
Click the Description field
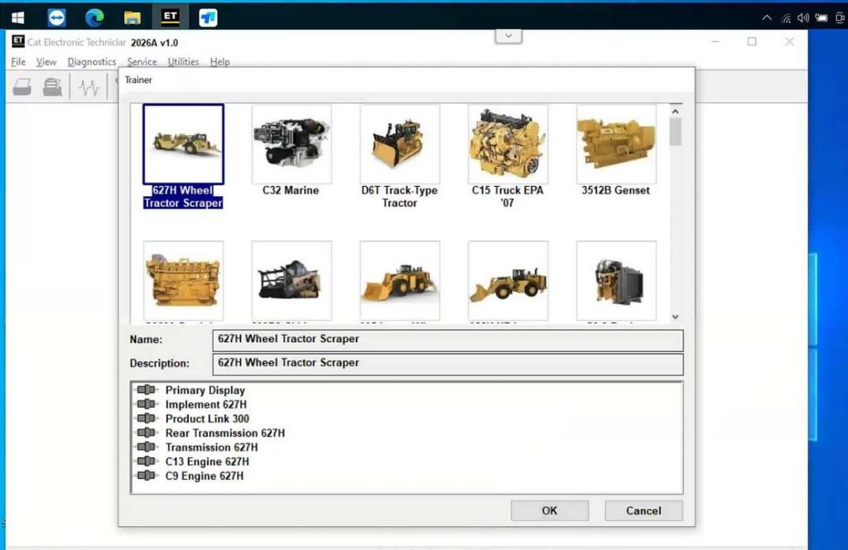coord(448,364)
